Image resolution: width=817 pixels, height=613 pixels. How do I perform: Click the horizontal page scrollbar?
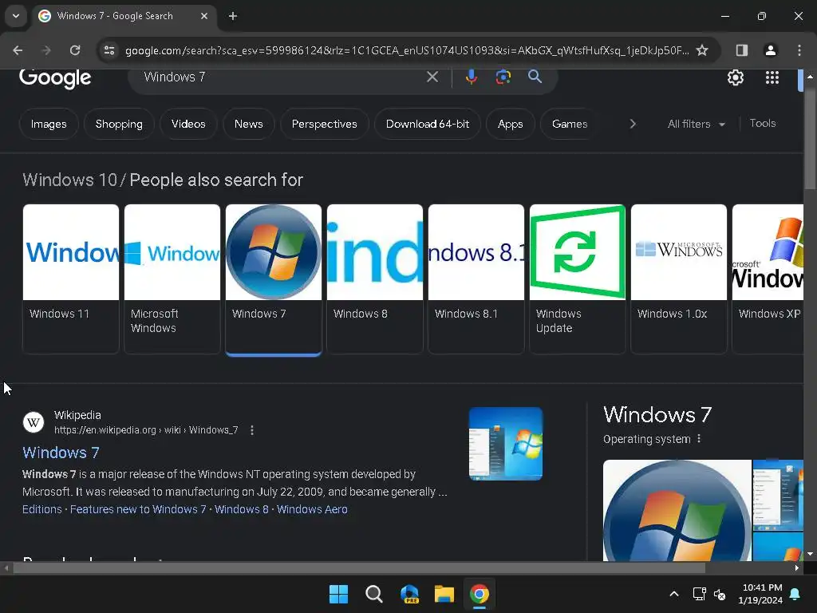coord(360,568)
